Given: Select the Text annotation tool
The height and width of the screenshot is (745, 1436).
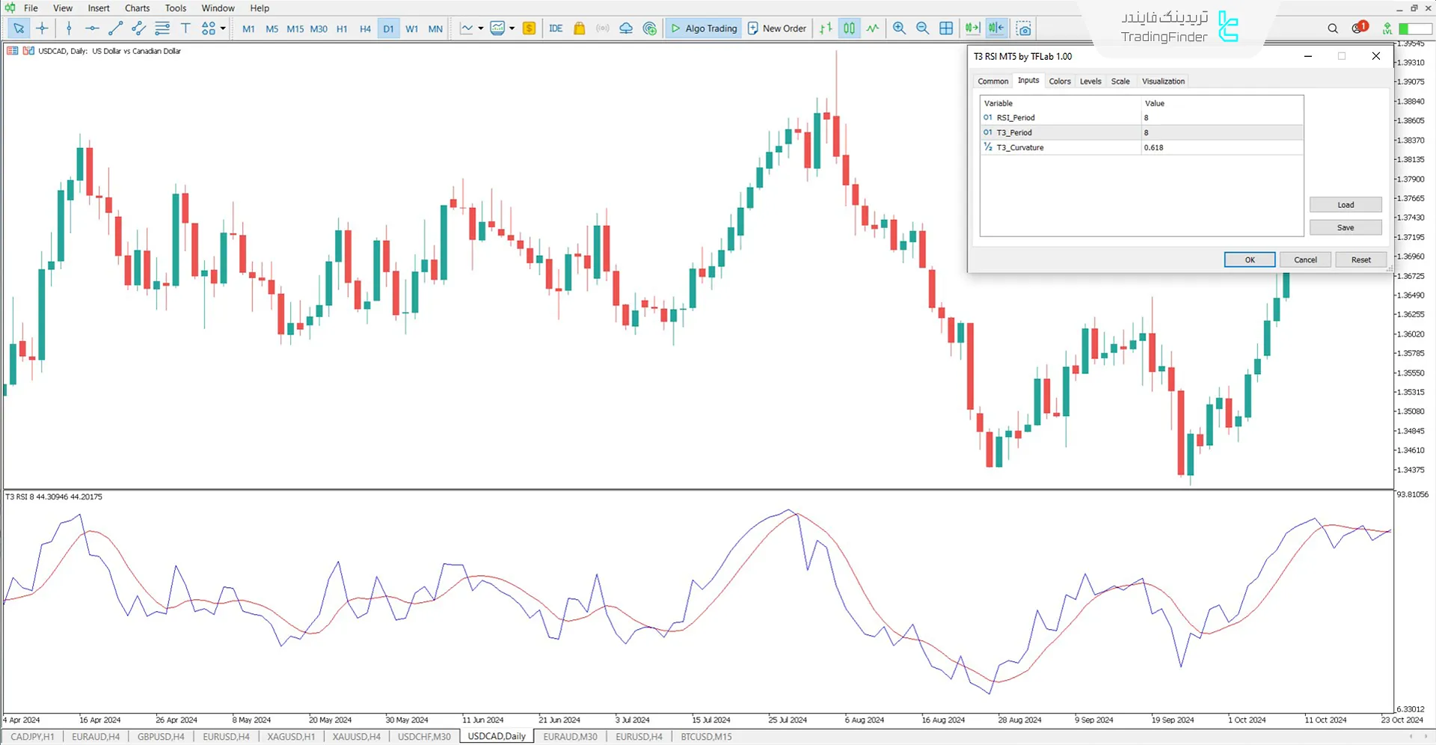Looking at the screenshot, I should (185, 28).
